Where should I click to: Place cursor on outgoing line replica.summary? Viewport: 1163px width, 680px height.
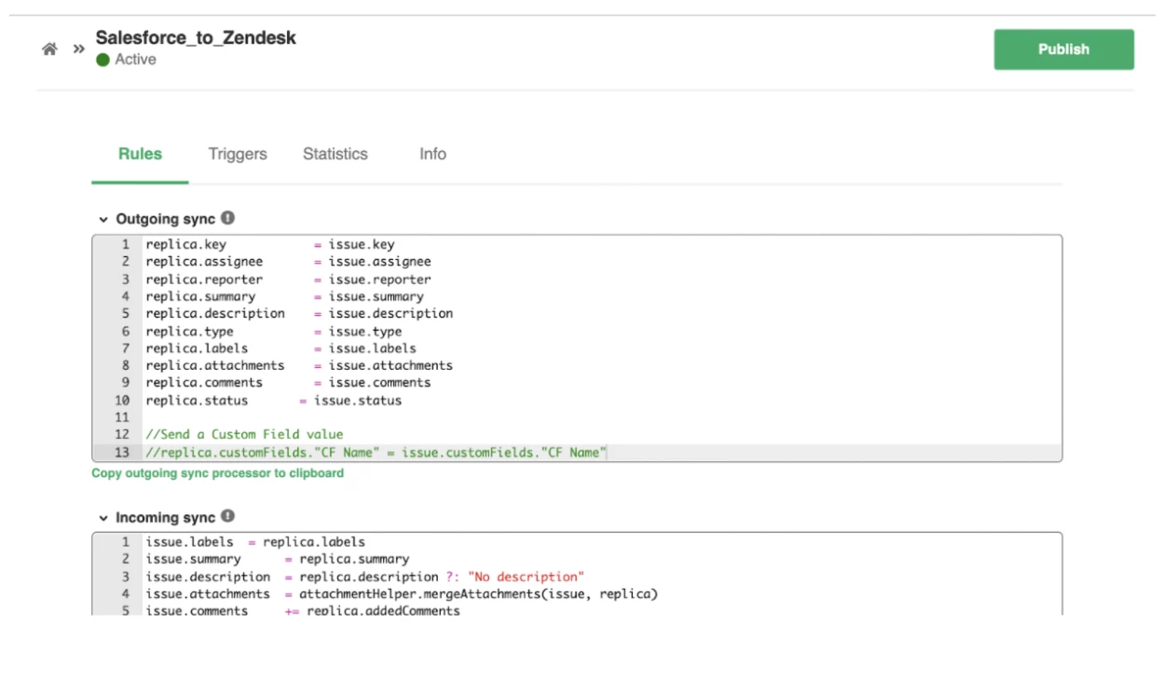[284, 296]
